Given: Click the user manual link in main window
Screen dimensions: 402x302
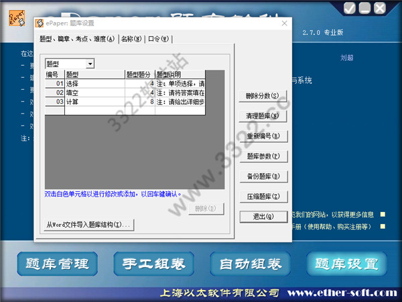Looking at the screenshot, I should tap(331, 226).
